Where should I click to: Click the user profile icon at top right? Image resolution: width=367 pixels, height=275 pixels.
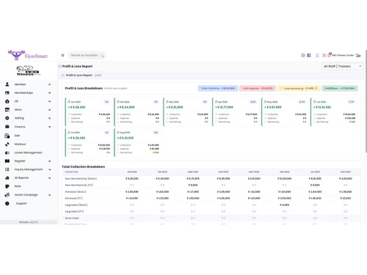(358, 56)
